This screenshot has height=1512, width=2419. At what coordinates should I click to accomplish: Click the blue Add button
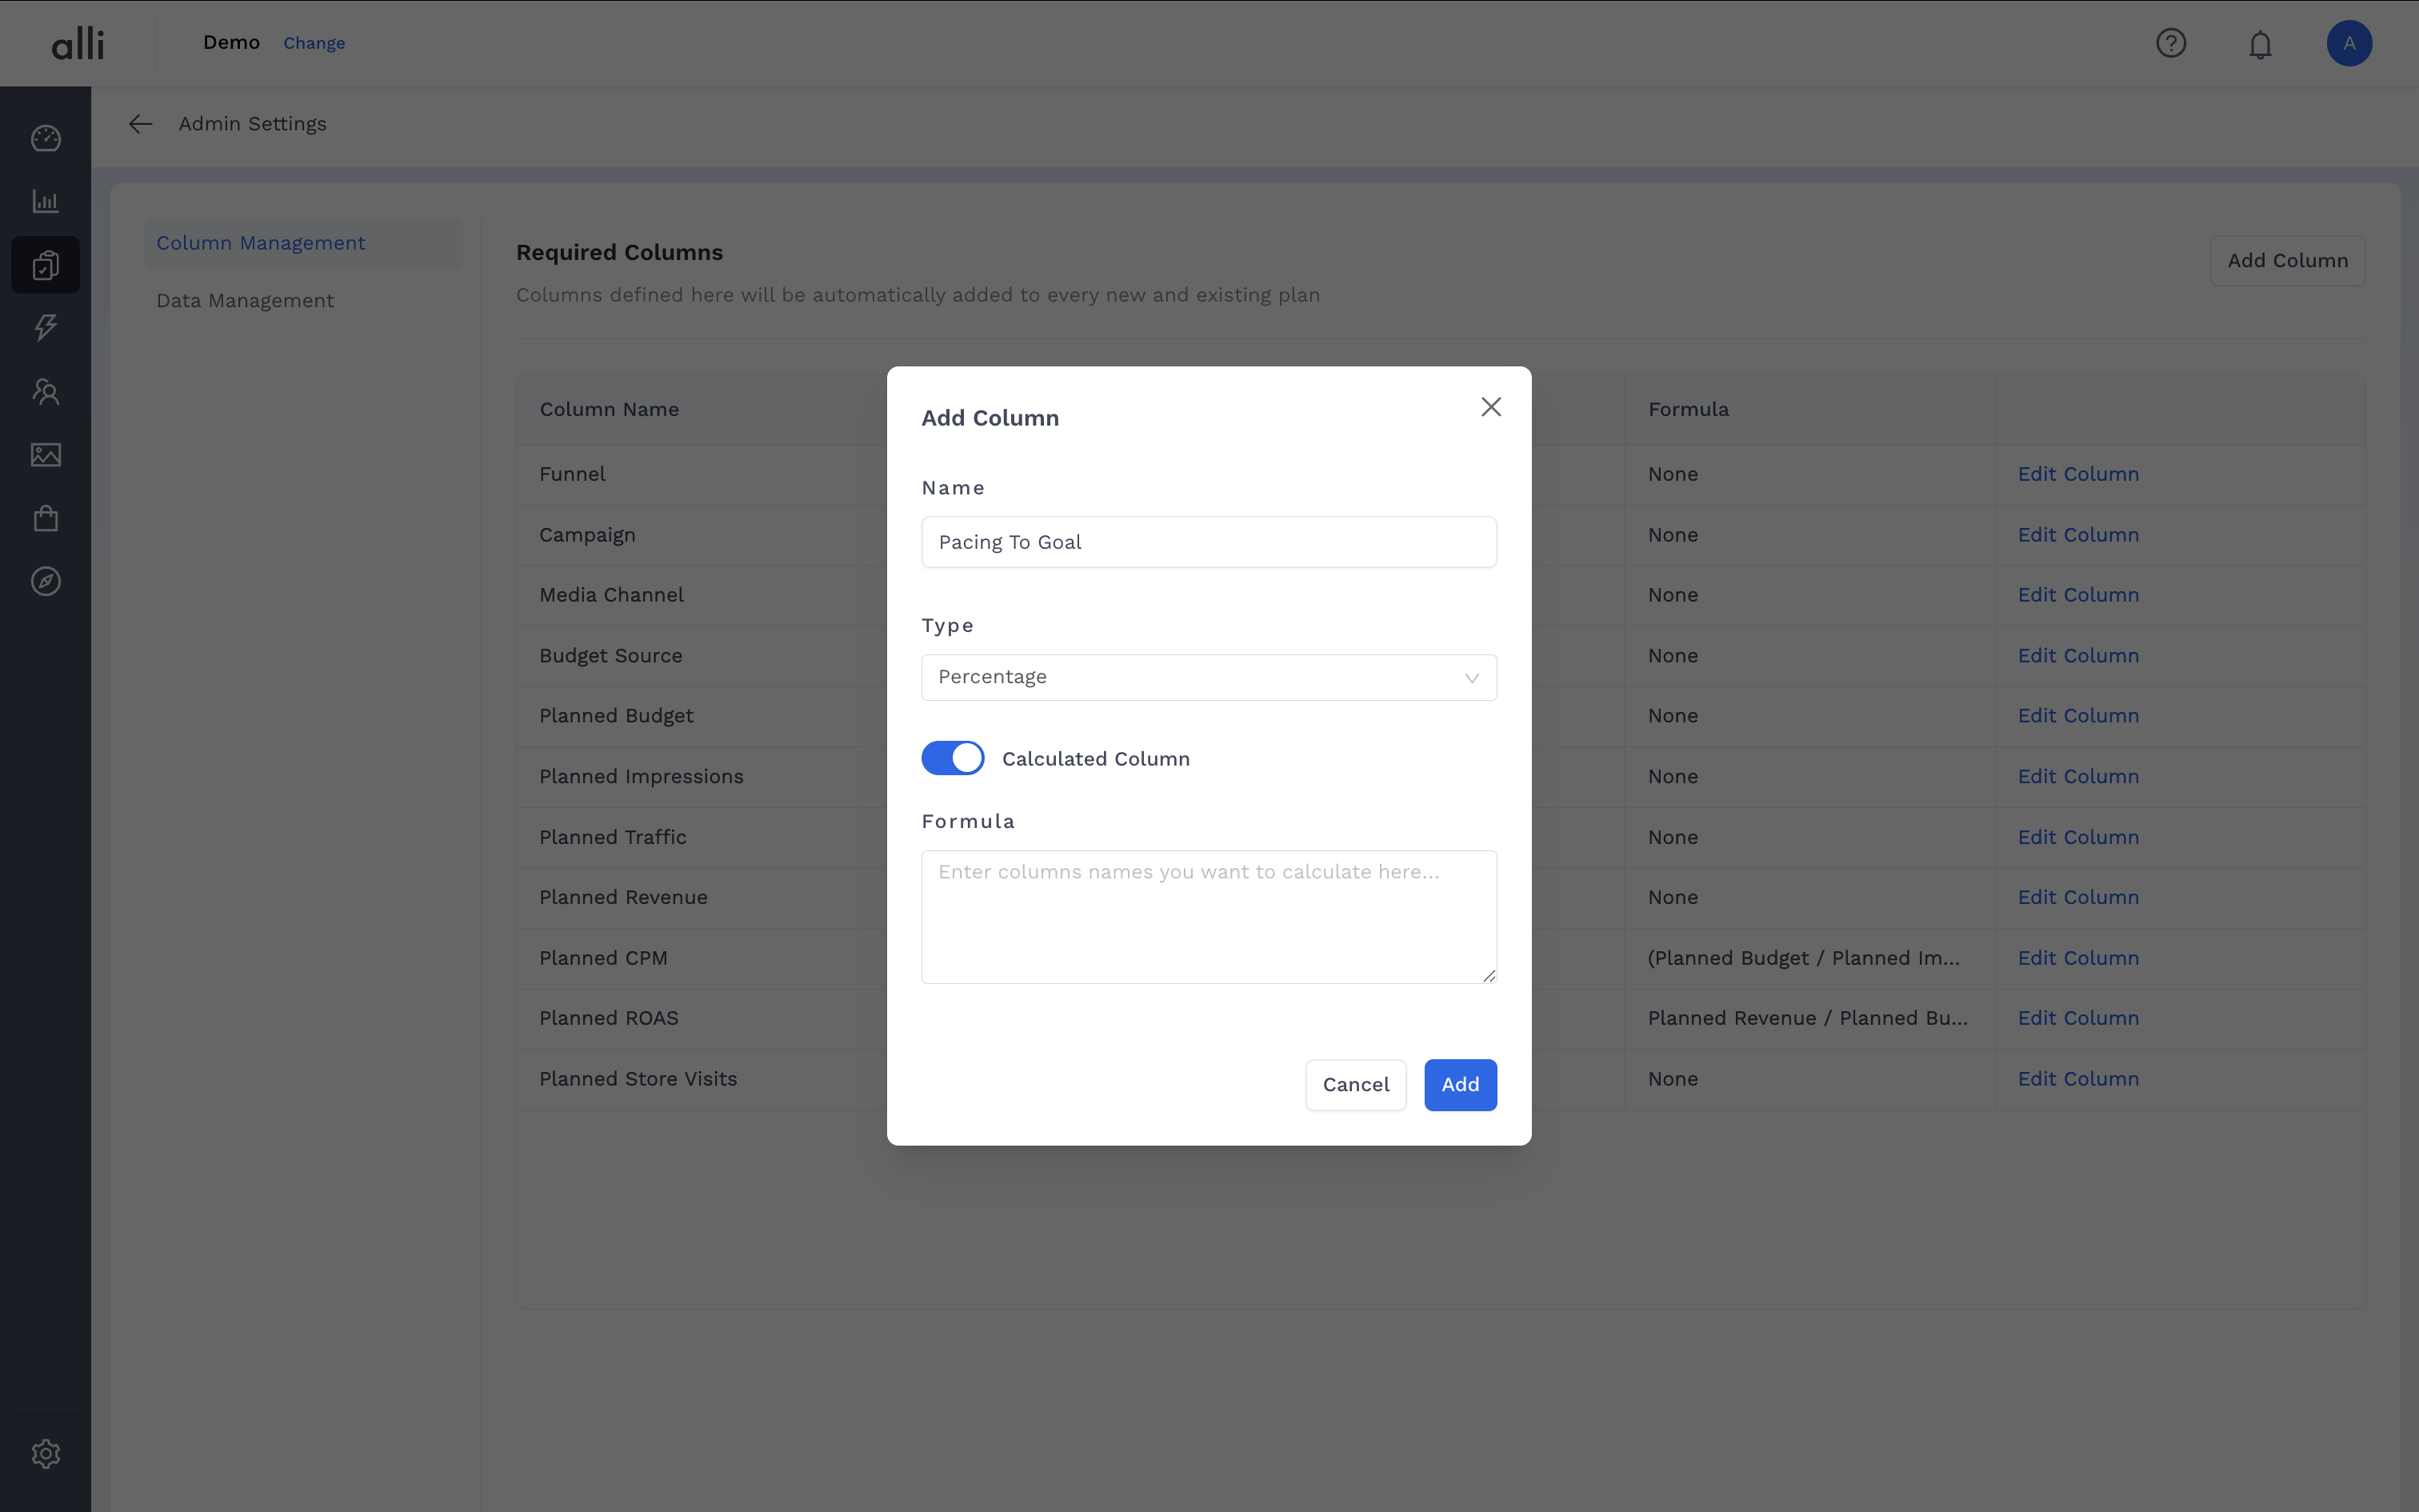tap(1459, 1084)
